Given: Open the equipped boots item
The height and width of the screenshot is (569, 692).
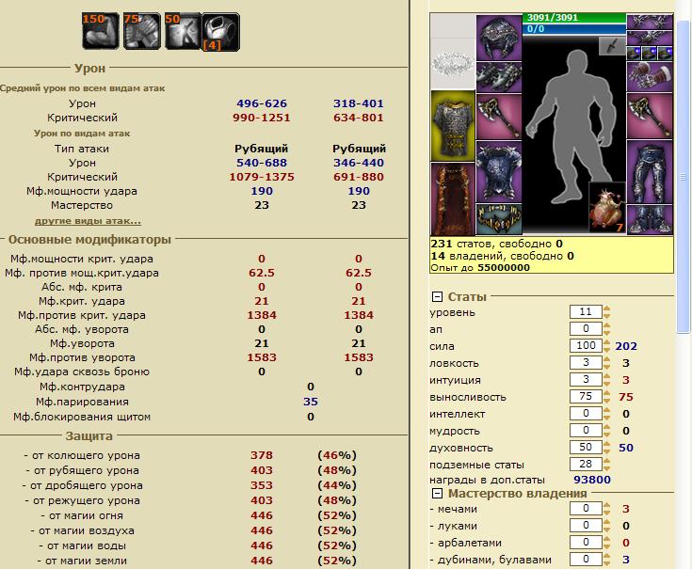Looking at the screenshot, I should point(650,219).
